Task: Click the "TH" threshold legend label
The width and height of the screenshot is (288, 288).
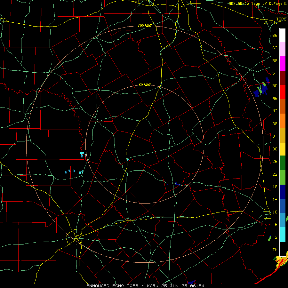Action: click(x=275, y=250)
